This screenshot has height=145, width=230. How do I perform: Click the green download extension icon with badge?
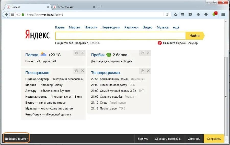pyautogui.click(x=215, y=14)
